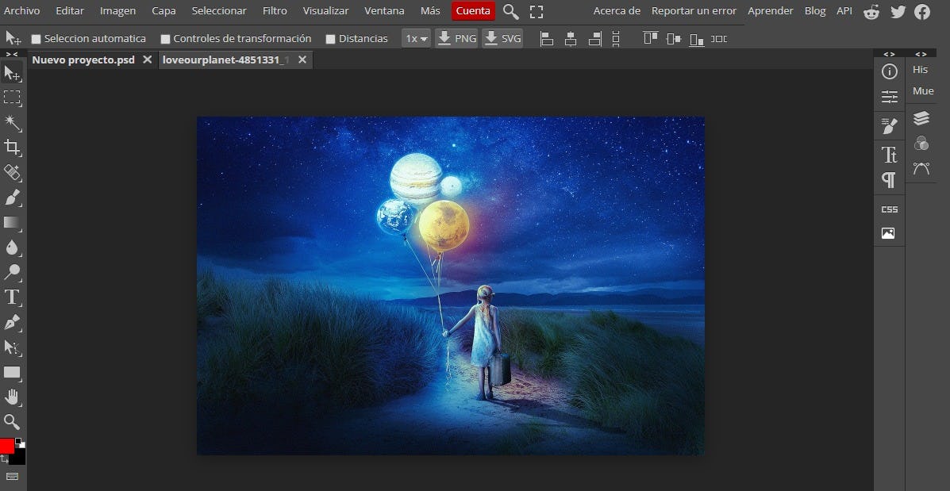Select the Crop tool
This screenshot has height=491, width=950.
tap(12, 147)
